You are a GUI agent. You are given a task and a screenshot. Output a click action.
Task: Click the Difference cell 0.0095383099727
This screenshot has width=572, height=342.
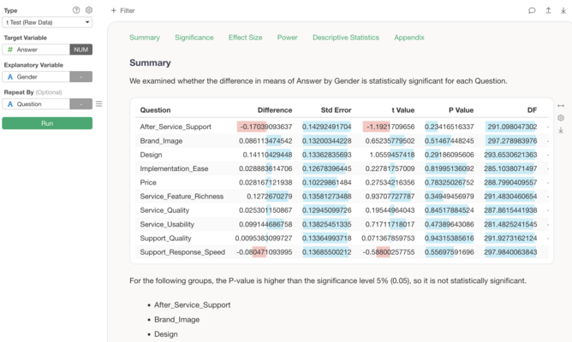(x=264, y=239)
